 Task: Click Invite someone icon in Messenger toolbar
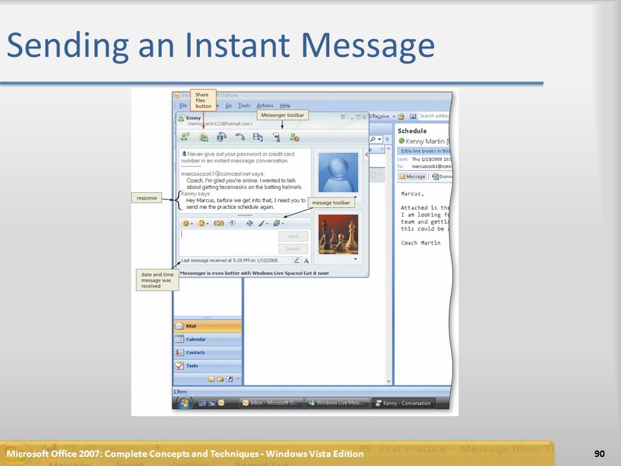185,137
